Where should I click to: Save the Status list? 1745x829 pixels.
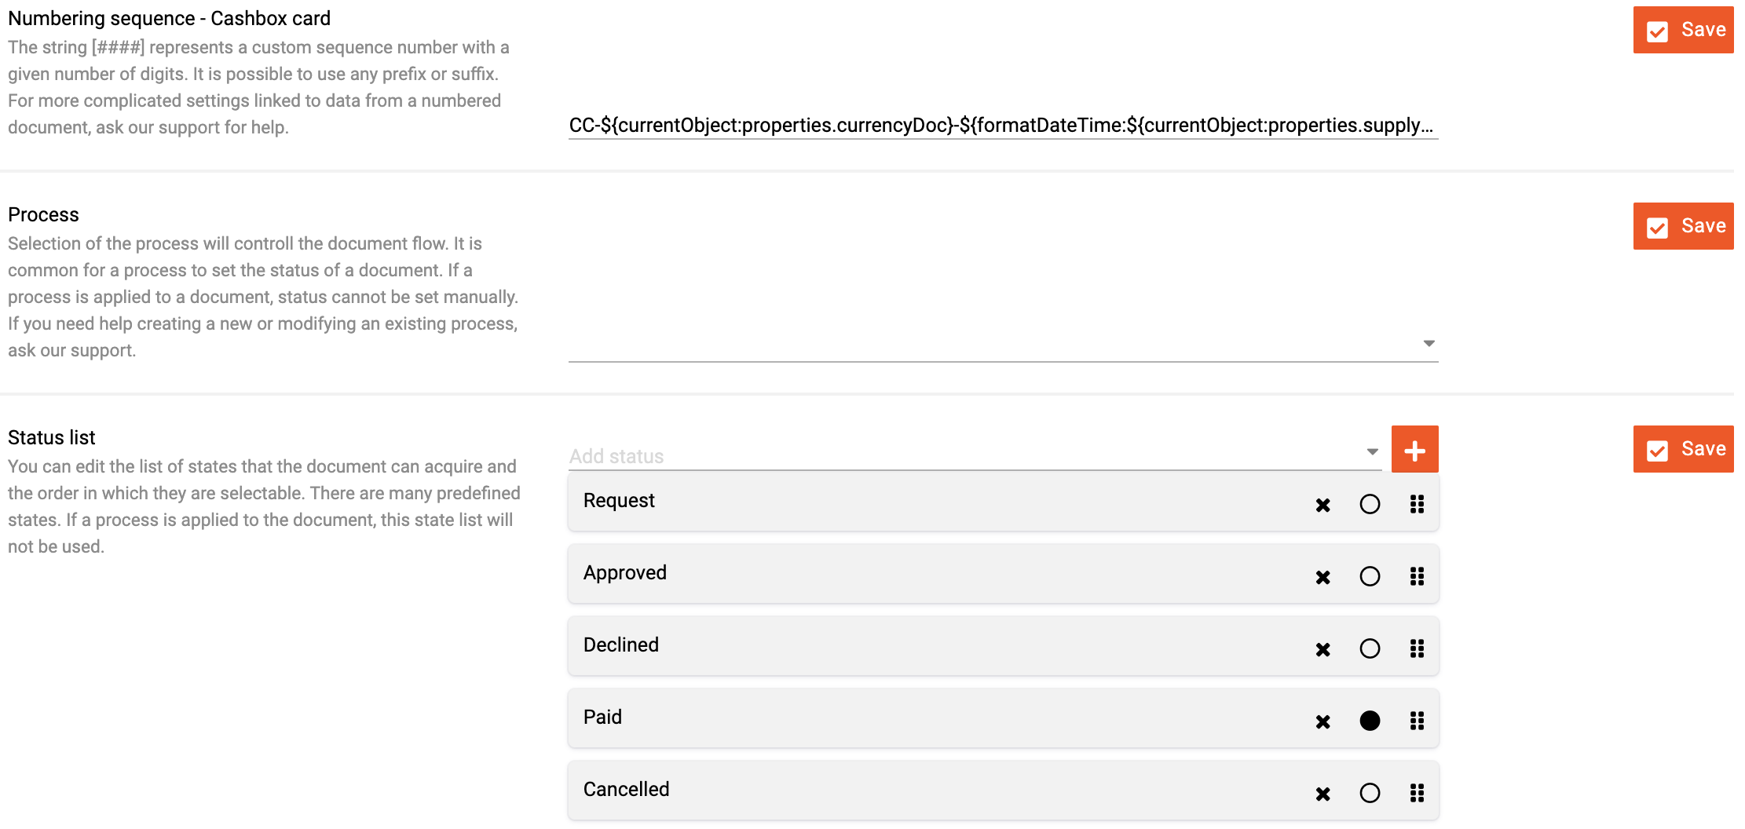(x=1683, y=449)
